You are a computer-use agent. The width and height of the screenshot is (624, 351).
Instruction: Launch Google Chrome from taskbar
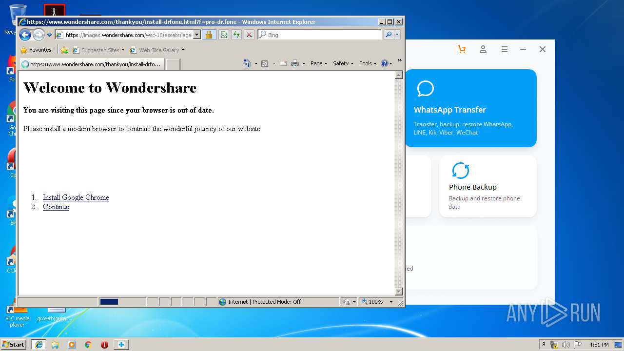point(88,345)
